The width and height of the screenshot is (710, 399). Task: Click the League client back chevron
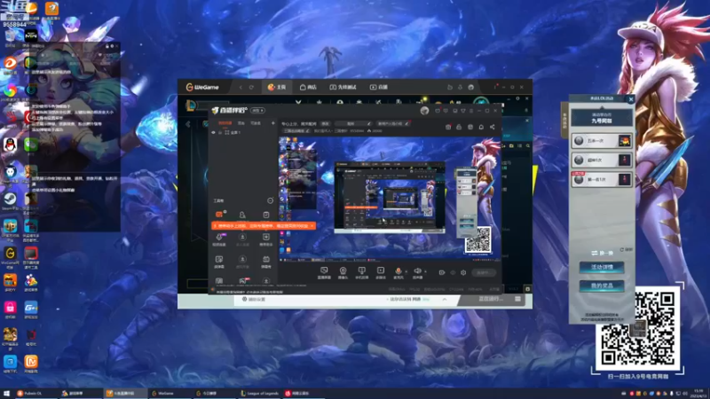click(x=188, y=124)
